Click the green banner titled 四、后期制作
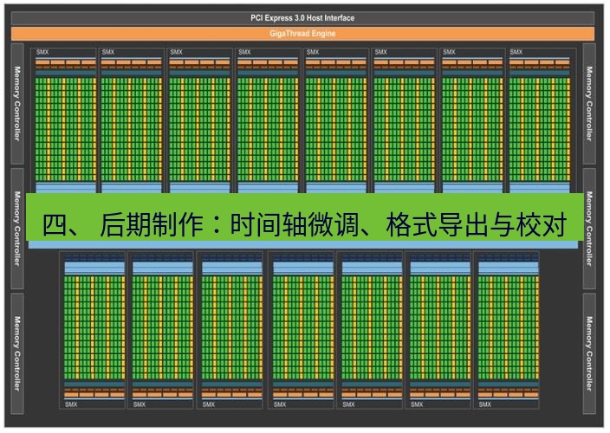 click(x=305, y=216)
